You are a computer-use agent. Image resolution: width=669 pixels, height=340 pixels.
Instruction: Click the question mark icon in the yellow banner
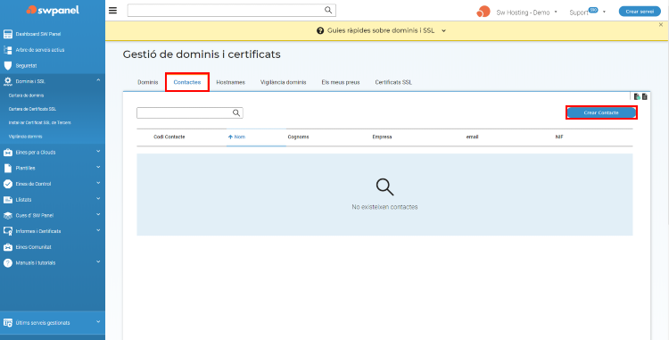pos(320,30)
